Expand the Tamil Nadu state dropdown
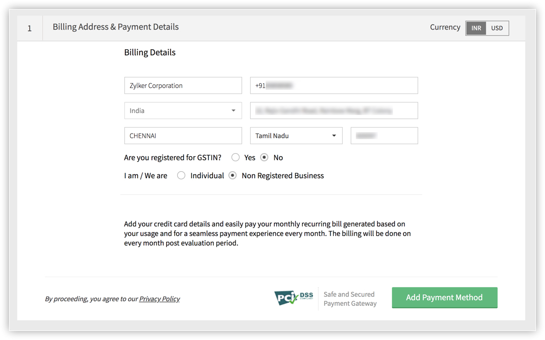This screenshot has width=545, height=340. click(x=296, y=136)
